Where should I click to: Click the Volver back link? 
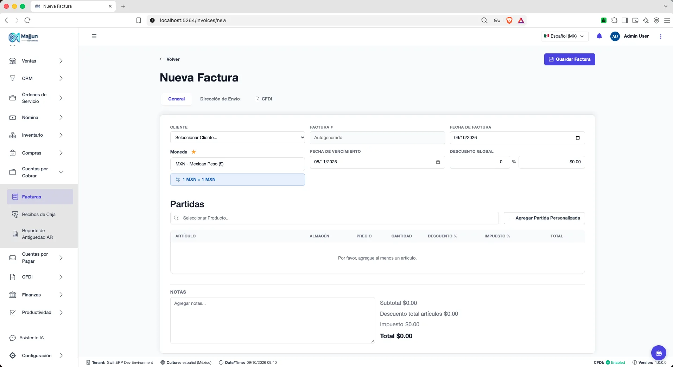(170, 59)
